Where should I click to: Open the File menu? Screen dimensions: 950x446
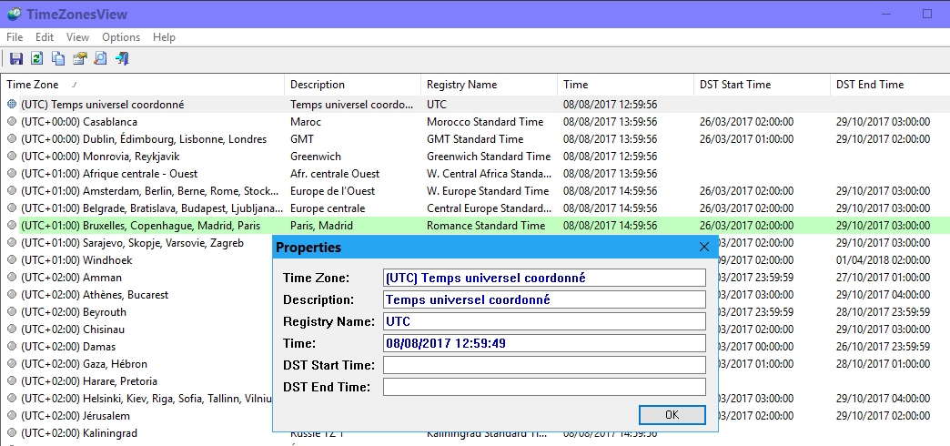point(15,37)
